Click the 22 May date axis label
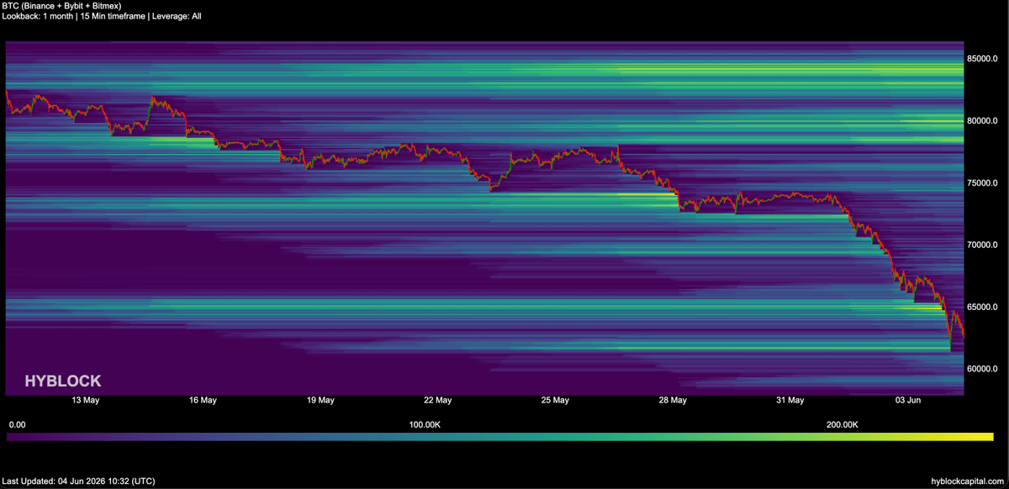The height and width of the screenshot is (489, 1009). (x=438, y=400)
